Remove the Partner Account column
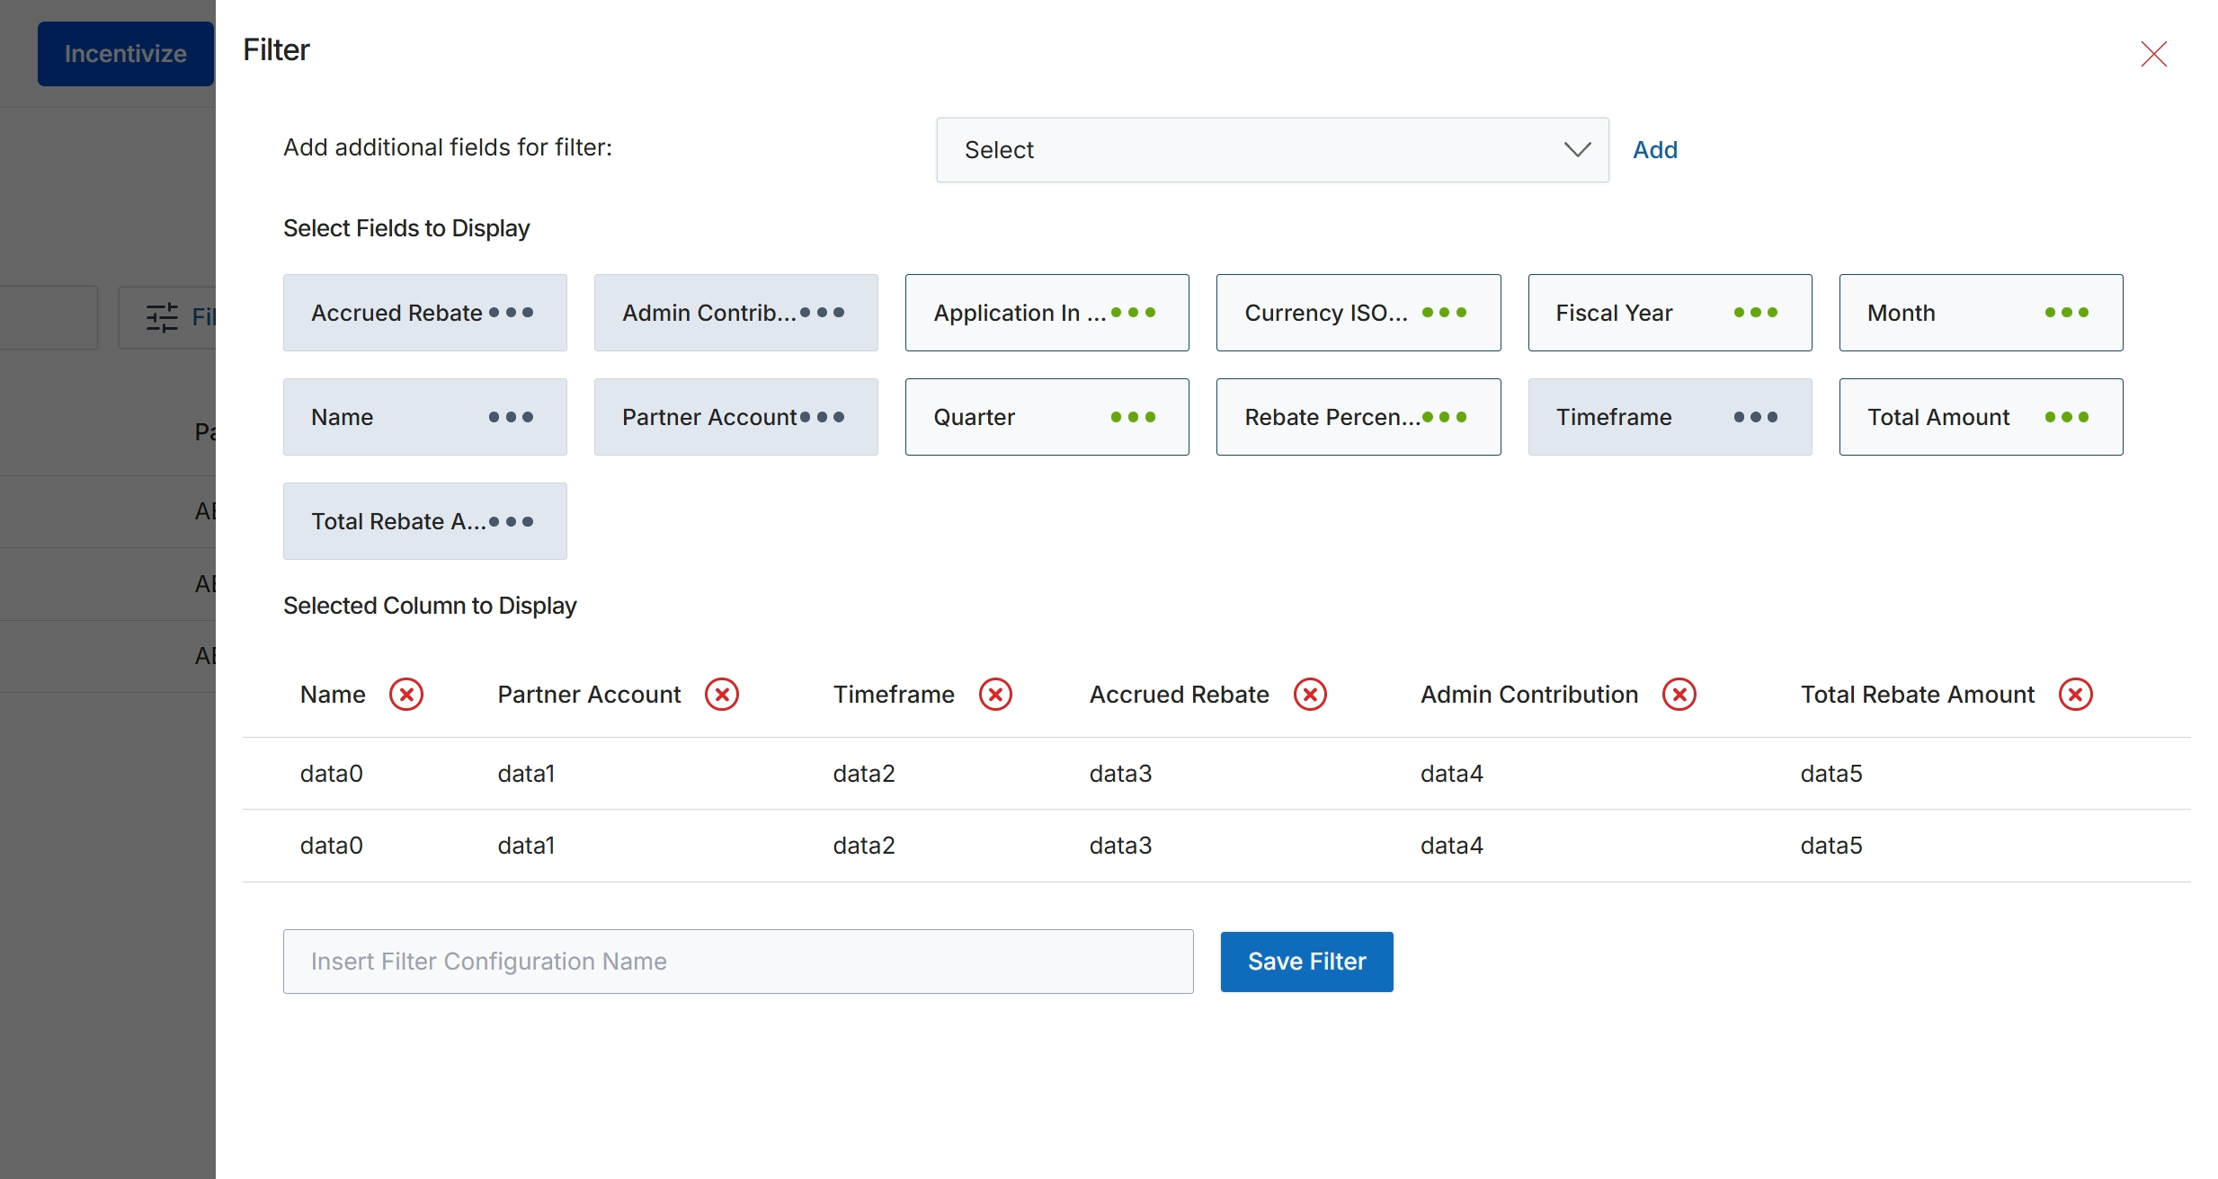Viewport: 2218px width, 1179px height. [722, 695]
